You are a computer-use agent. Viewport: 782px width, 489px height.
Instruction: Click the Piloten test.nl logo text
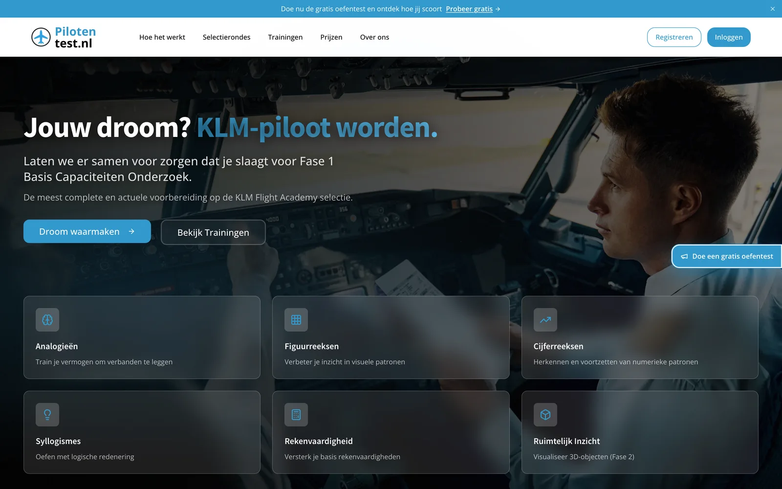[75, 37]
